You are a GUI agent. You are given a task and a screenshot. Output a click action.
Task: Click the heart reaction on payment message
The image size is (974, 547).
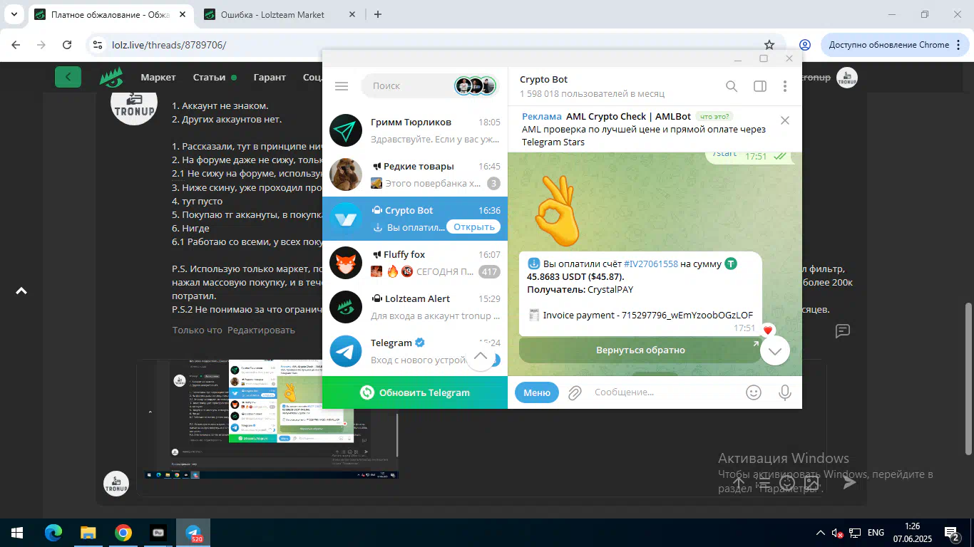[x=767, y=330]
